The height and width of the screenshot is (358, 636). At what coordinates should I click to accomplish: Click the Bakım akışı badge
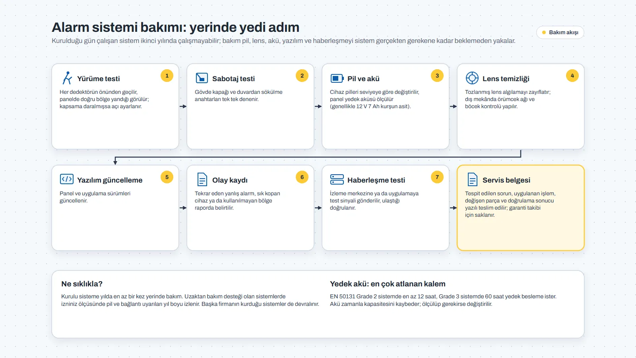(x=560, y=32)
